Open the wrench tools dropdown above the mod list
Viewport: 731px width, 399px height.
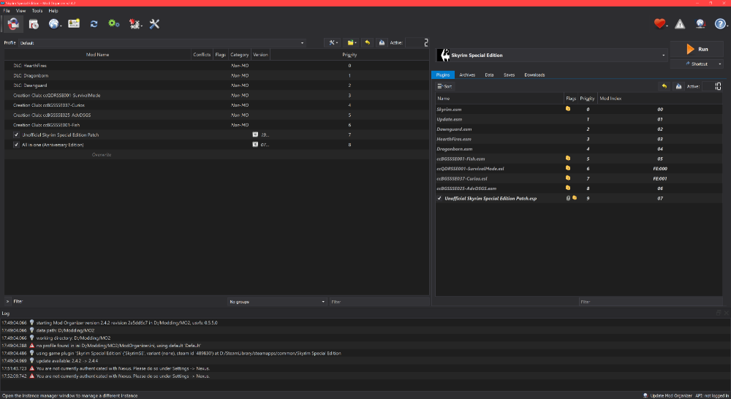(333, 42)
